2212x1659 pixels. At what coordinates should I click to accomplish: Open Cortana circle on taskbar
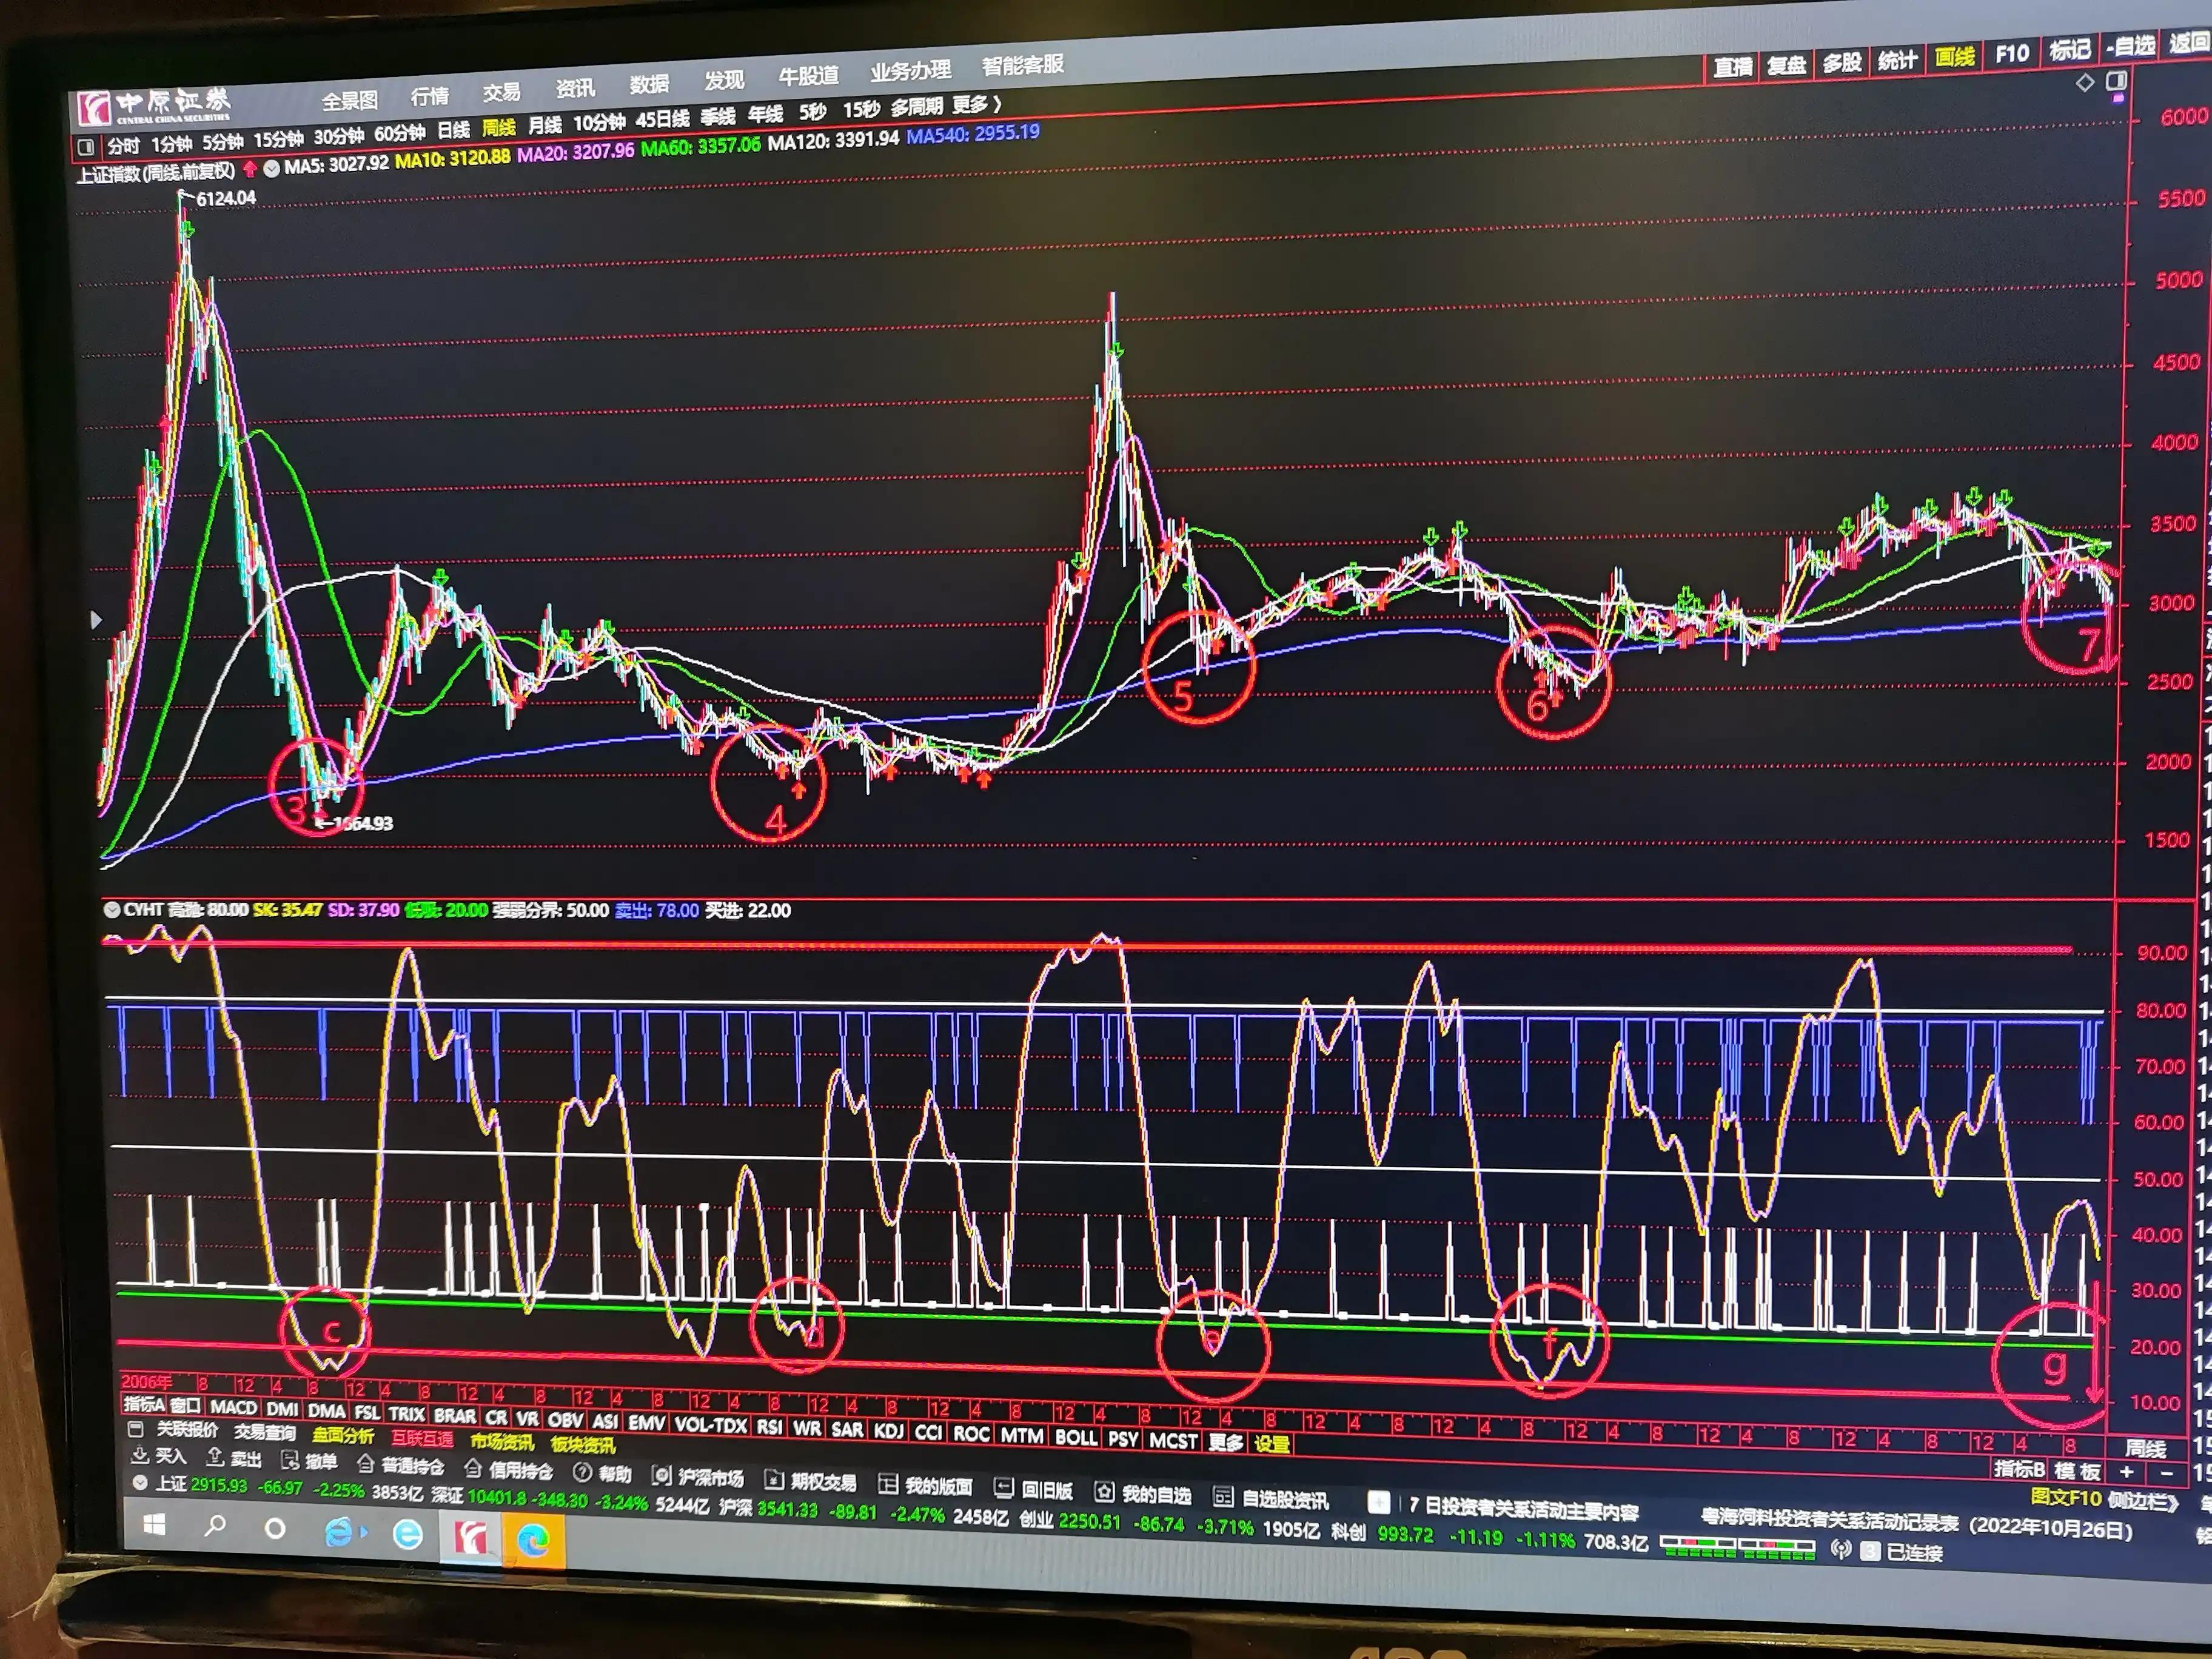point(275,1528)
